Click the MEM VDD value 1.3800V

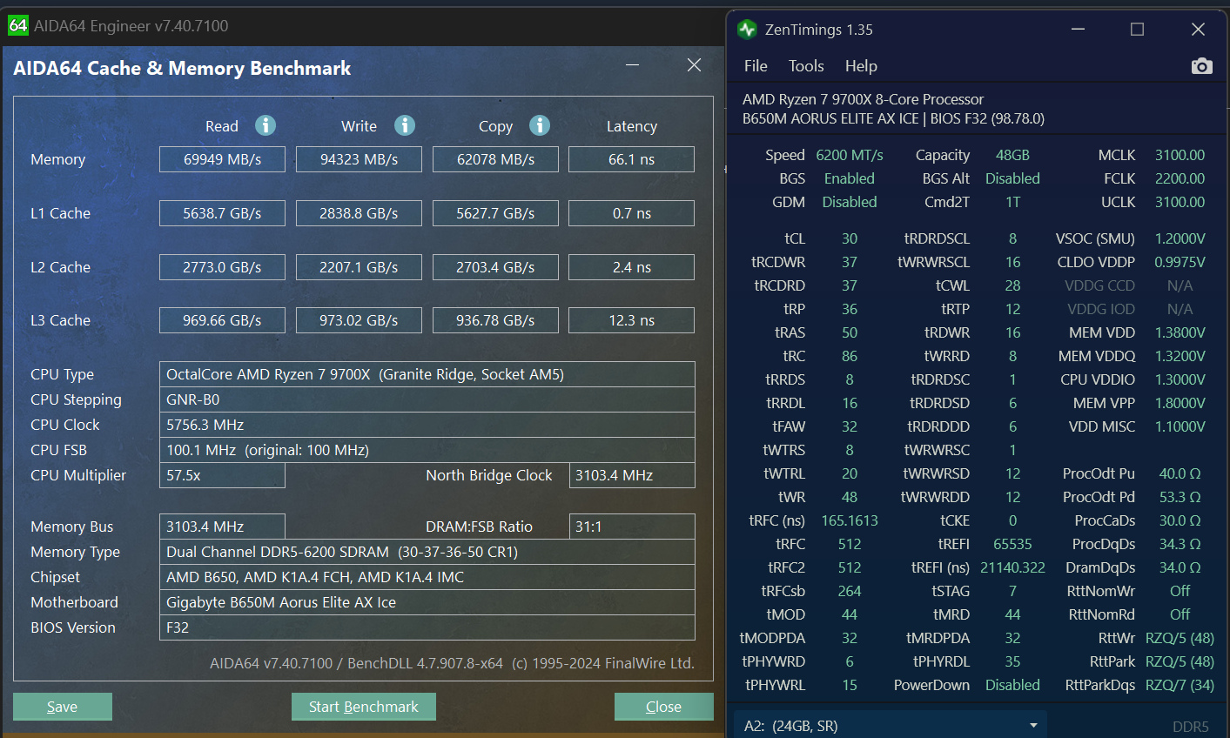(x=1180, y=332)
